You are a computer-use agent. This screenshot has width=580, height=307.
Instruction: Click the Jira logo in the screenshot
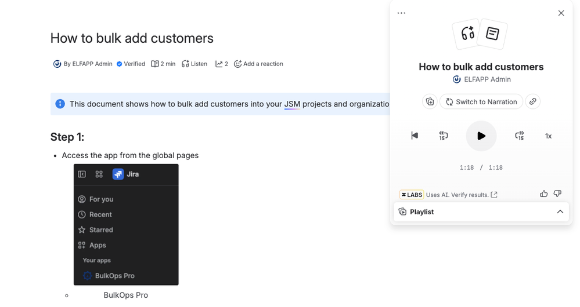(x=118, y=174)
